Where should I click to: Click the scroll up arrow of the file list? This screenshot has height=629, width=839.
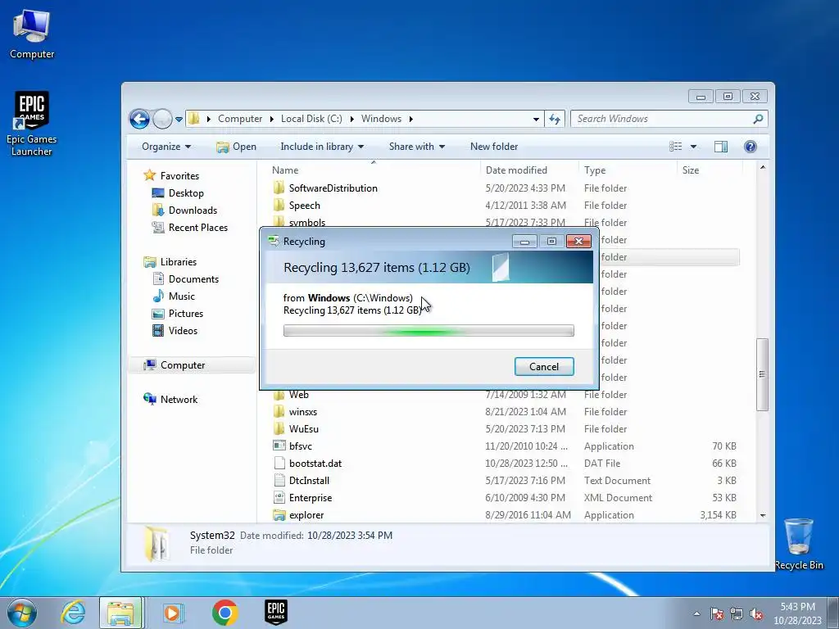pyautogui.click(x=763, y=167)
